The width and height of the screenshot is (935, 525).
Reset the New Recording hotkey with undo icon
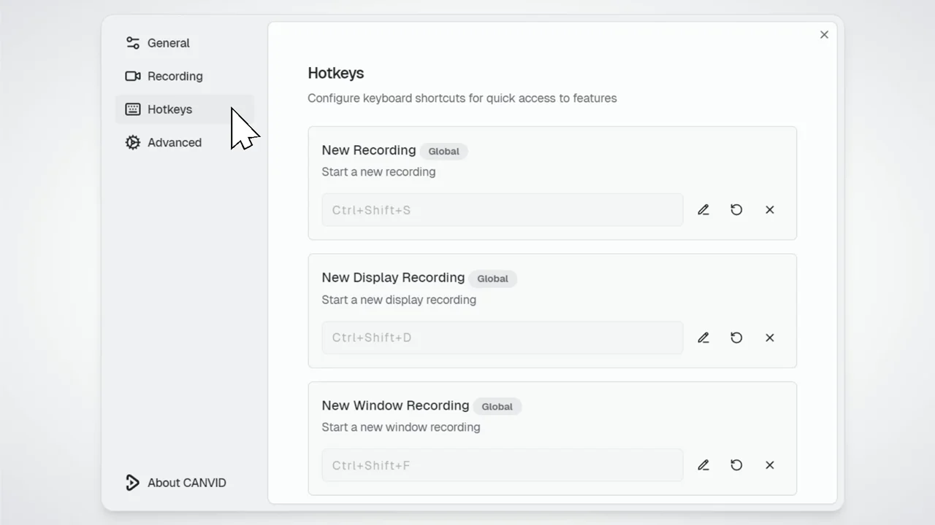736,209
